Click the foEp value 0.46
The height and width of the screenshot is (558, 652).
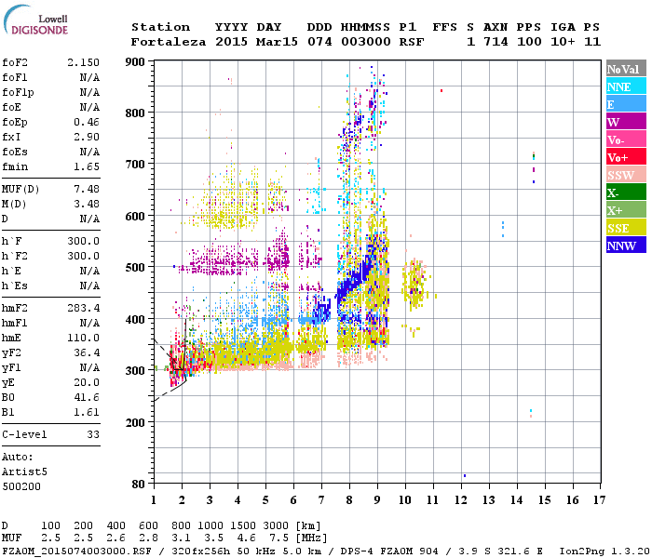point(87,122)
